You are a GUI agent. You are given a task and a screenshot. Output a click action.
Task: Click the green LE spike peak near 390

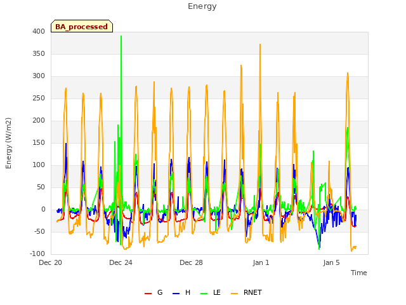point(121,36)
